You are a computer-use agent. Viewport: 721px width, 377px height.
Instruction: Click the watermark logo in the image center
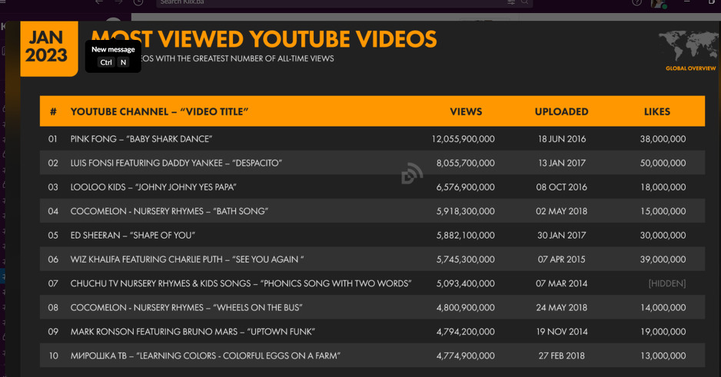coord(412,174)
